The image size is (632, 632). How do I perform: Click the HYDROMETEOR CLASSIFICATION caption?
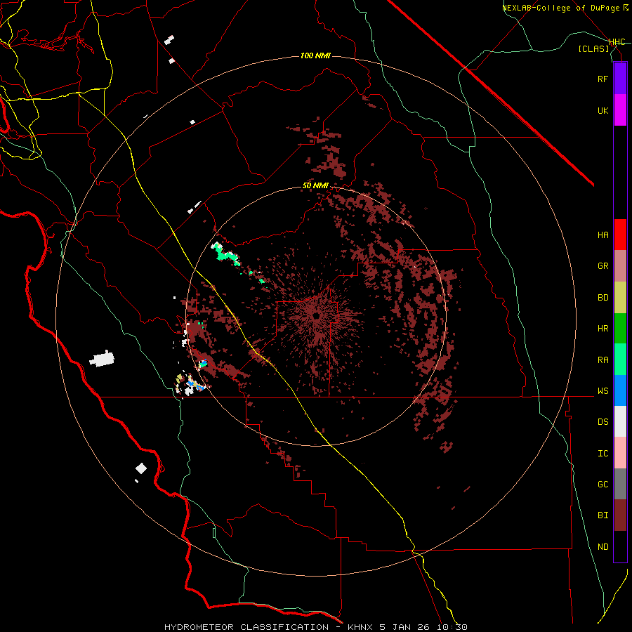coord(246,627)
